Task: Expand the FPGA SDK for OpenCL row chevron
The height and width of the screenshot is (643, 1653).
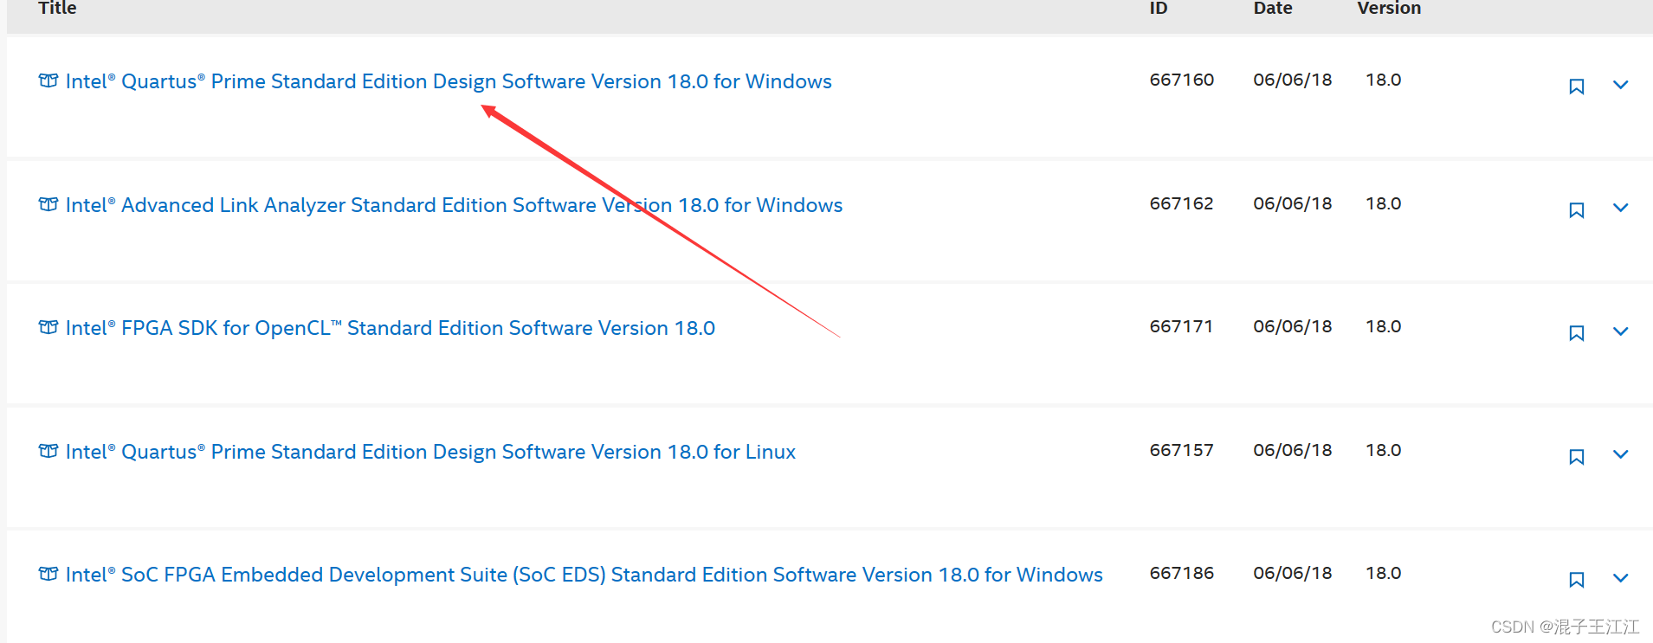Action: click(x=1621, y=331)
